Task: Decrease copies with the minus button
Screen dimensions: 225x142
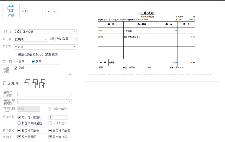Action: pos(55,11)
